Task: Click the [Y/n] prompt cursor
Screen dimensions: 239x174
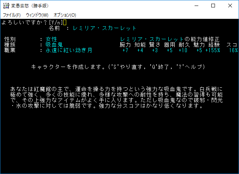Action: (x=65, y=23)
